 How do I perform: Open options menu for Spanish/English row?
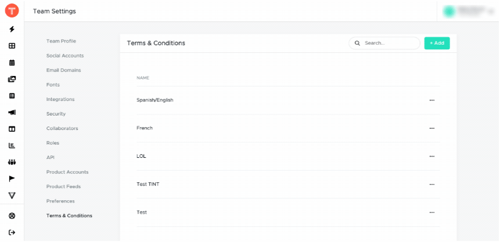432,100
